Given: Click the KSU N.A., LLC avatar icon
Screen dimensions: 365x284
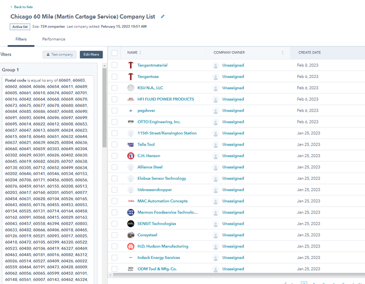Looking at the screenshot, I should (x=131, y=88).
